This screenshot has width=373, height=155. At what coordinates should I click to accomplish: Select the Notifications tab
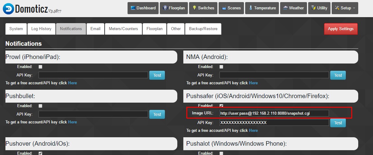(71, 29)
